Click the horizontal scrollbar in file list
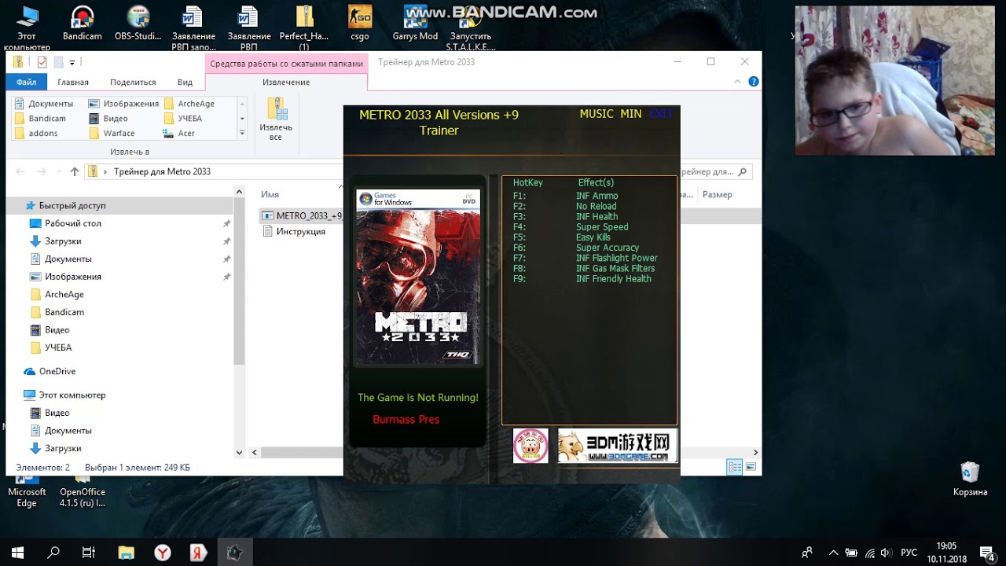The image size is (1006, 566). (x=303, y=453)
